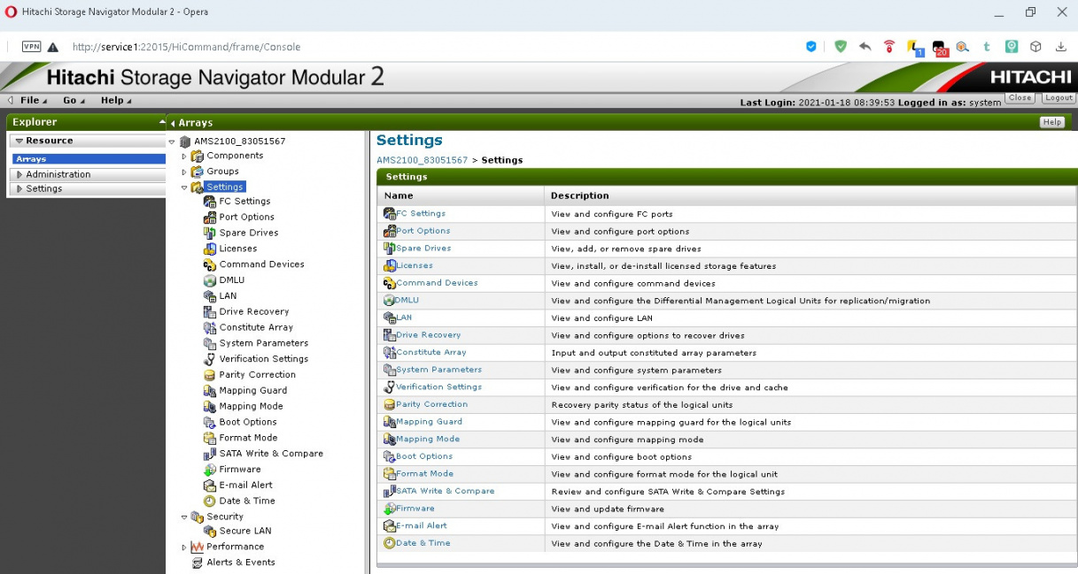Expand the Performance tree node
Viewport: 1078px width, 574px height.
click(184, 547)
